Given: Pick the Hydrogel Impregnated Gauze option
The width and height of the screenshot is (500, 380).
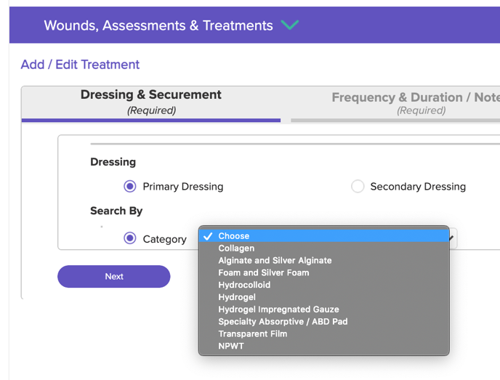Looking at the screenshot, I should pyautogui.click(x=278, y=310).
